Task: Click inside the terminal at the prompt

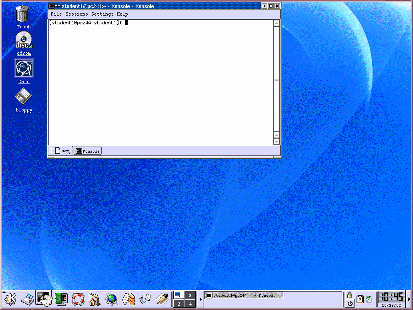Action: click(126, 23)
